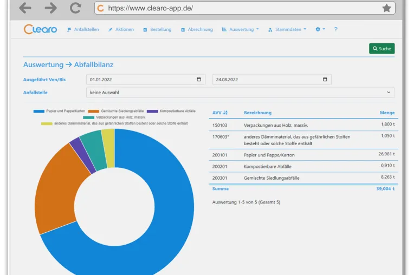Reload the page with the refresh icon
The height and width of the screenshot is (275, 413).
click(x=75, y=8)
